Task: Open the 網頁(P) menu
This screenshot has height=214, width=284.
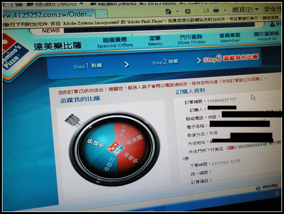Action: coord(245,9)
